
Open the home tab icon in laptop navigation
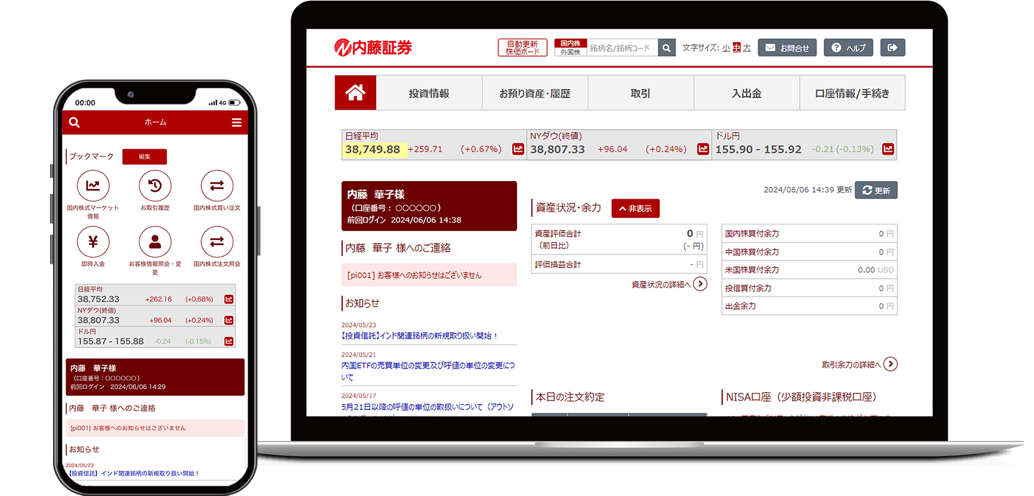tap(356, 93)
